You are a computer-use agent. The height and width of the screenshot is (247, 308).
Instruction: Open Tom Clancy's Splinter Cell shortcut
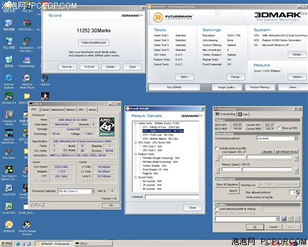(x=9, y=173)
